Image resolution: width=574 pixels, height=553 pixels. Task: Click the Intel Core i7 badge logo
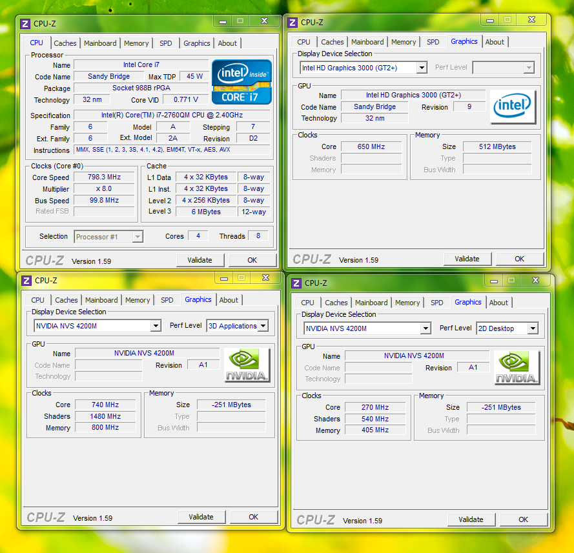(x=241, y=82)
